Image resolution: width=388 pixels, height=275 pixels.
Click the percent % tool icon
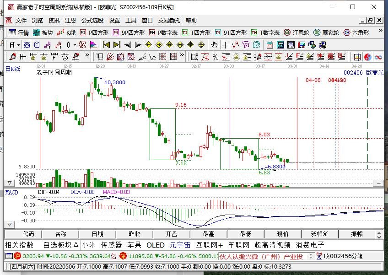point(216,57)
